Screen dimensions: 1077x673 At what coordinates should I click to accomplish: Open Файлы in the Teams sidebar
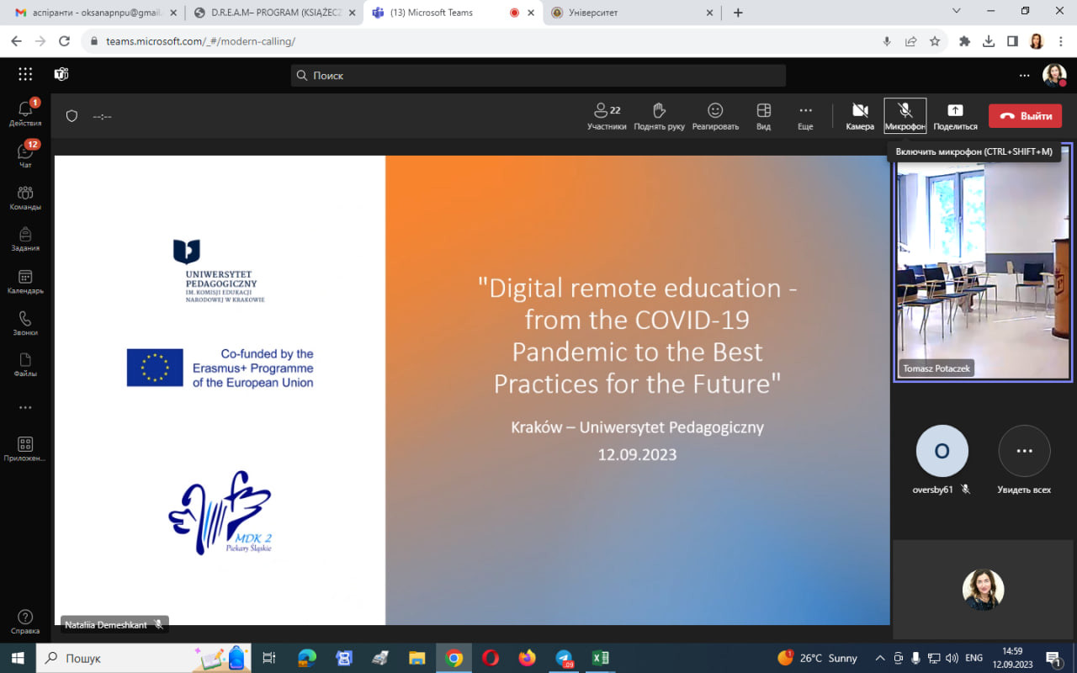click(x=25, y=365)
